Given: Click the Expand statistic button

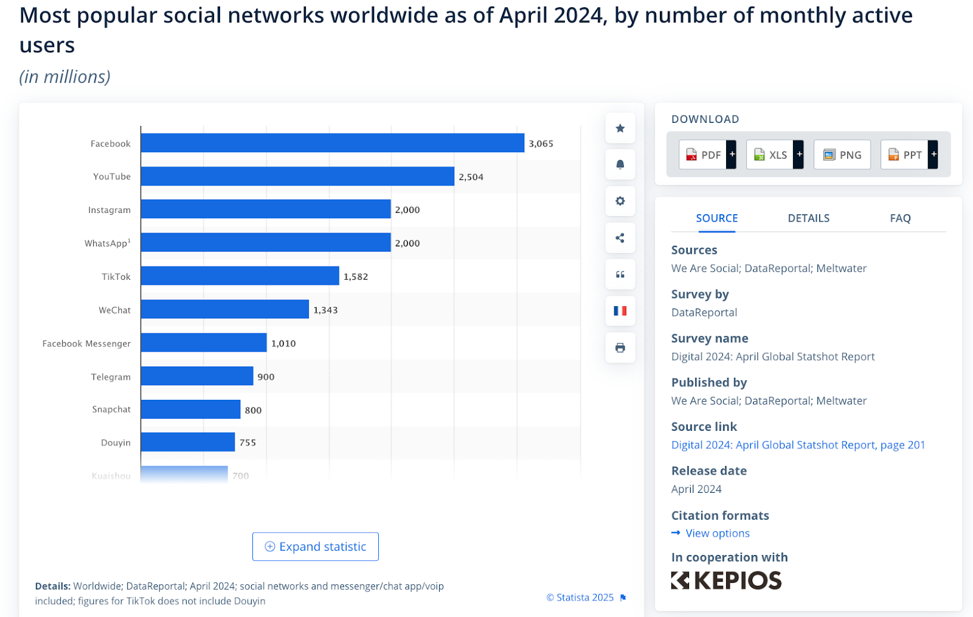Looking at the screenshot, I should click(x=315, y=546).
